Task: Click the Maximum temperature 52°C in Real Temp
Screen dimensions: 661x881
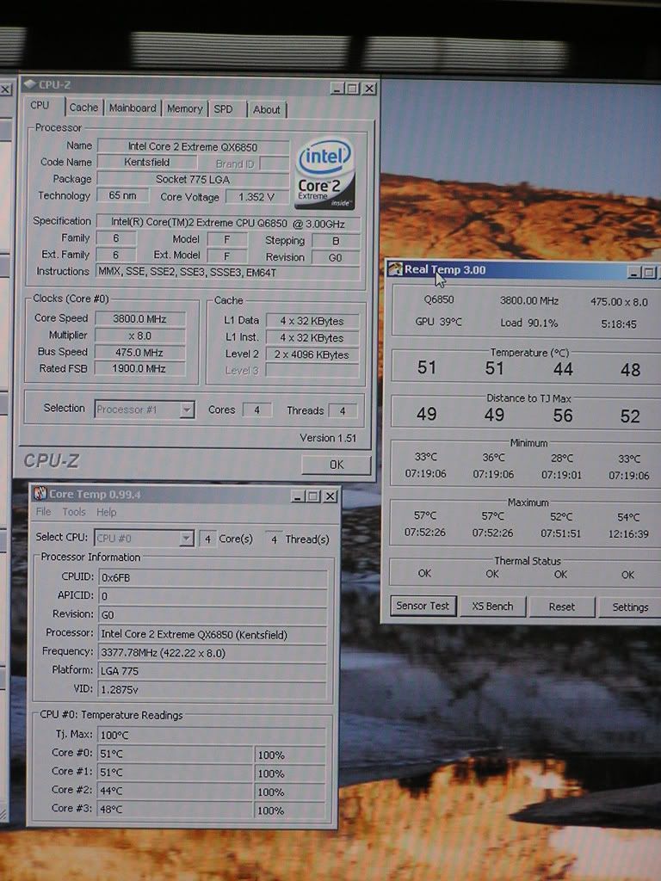Action: pyautogui.click(x=561, y=517)
